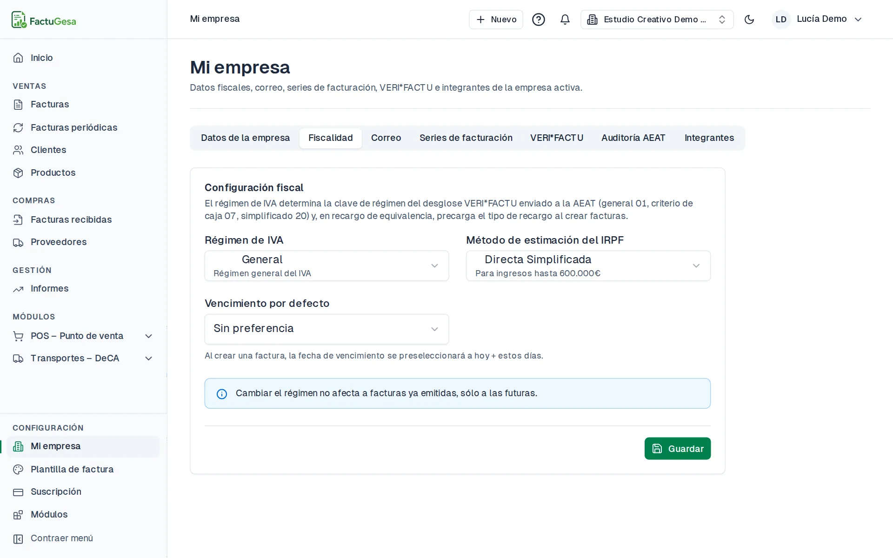This screenshot has height=558, width=893.
Task: Go to Suscripción settings label
Action: [x=56, y=492]
